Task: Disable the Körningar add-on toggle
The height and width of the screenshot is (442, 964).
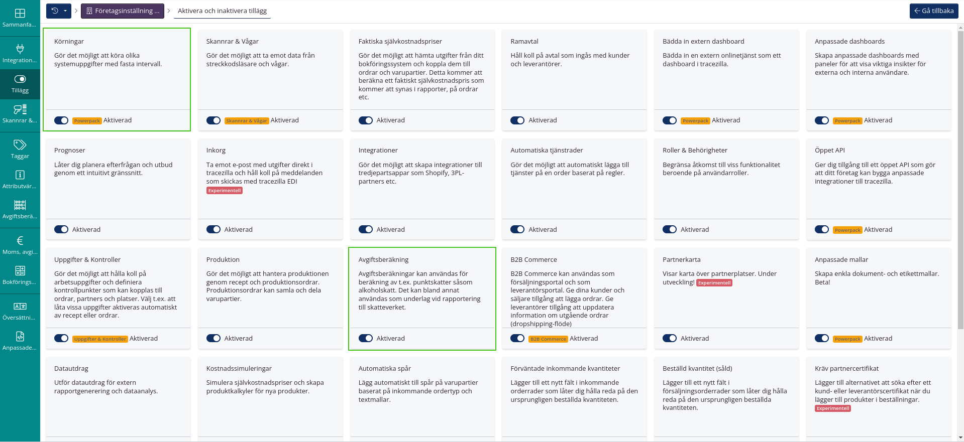Action: tap(61, 120)
